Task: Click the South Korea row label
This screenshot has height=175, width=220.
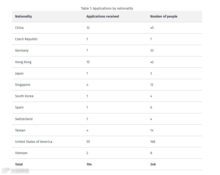Action: [x=24, y=96]
